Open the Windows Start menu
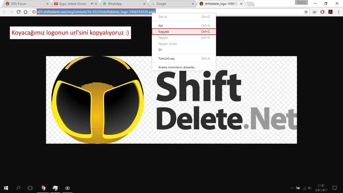The width and height of the screenshot is (343, 193). click(6, 188)
